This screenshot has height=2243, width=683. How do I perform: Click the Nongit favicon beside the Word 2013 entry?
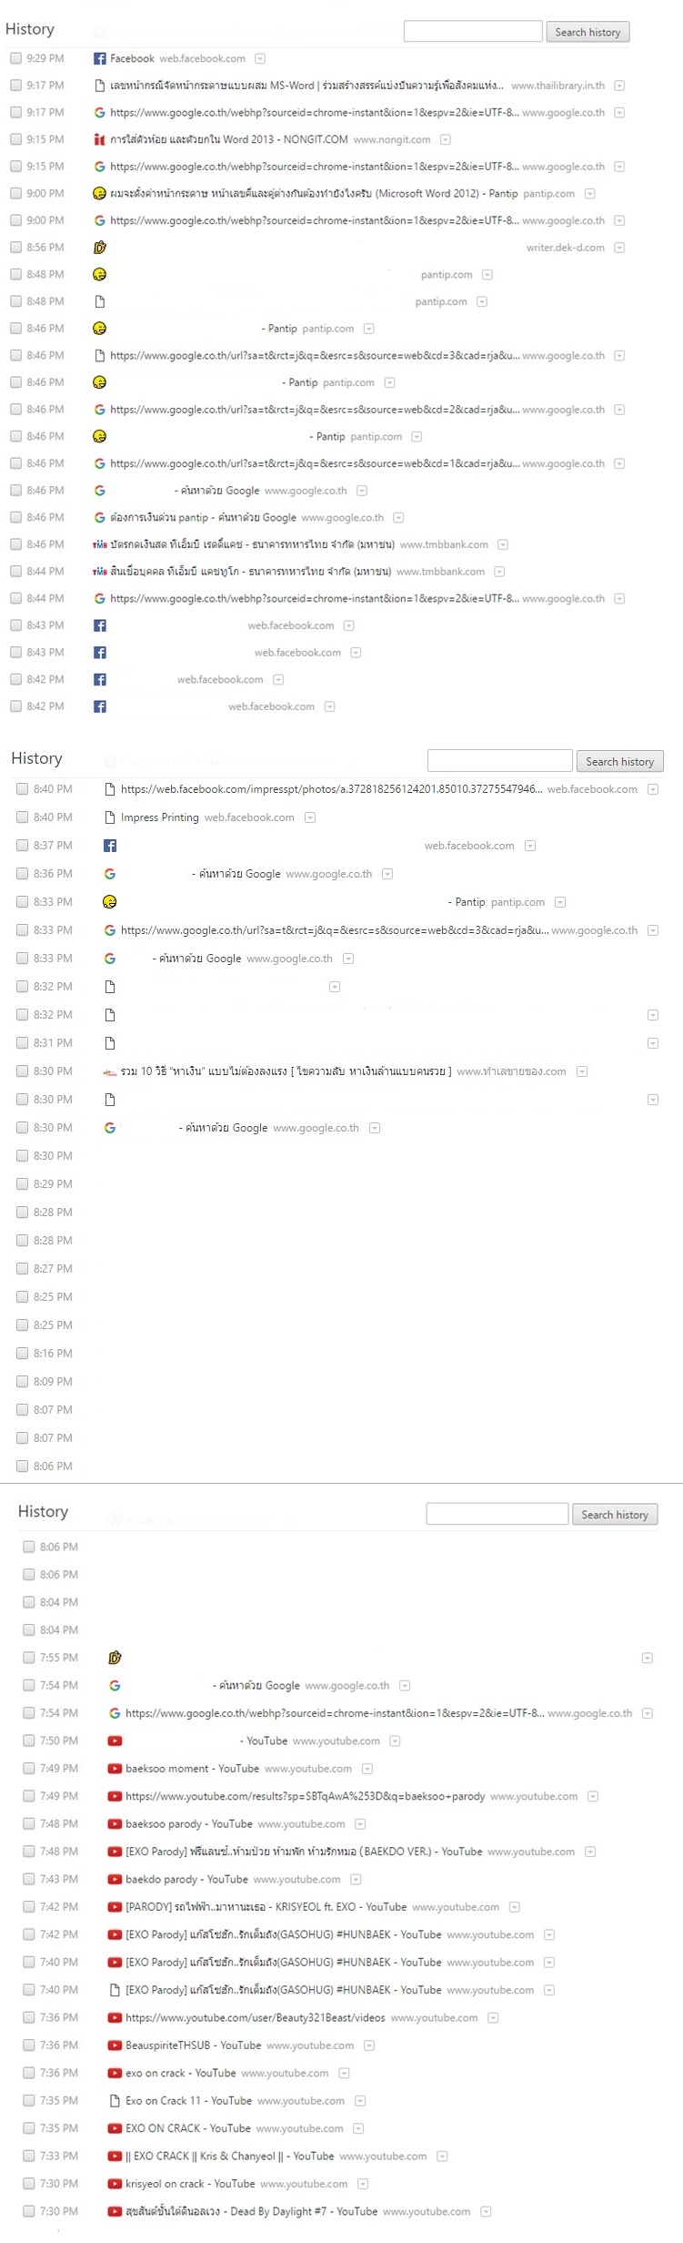click(x=100, y=139)
